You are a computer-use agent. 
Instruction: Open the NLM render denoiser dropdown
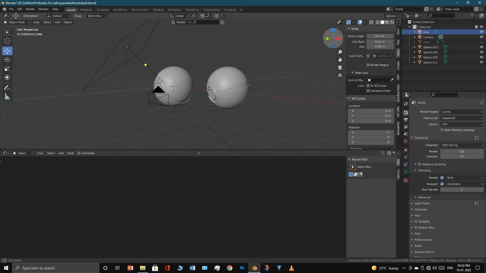point(465,178)
